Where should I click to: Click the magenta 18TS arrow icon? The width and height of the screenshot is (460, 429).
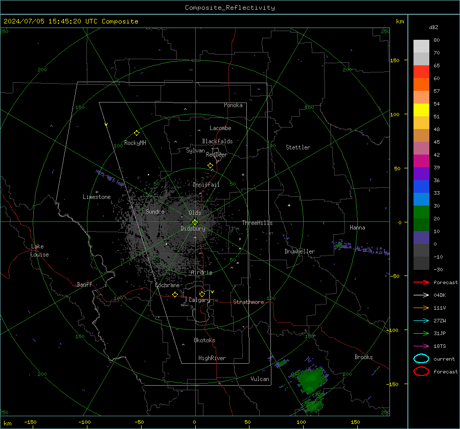[x=421, y=346]
